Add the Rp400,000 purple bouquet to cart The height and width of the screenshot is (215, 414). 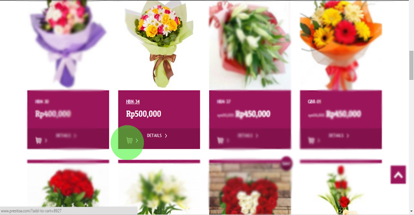tap(41, 140)
